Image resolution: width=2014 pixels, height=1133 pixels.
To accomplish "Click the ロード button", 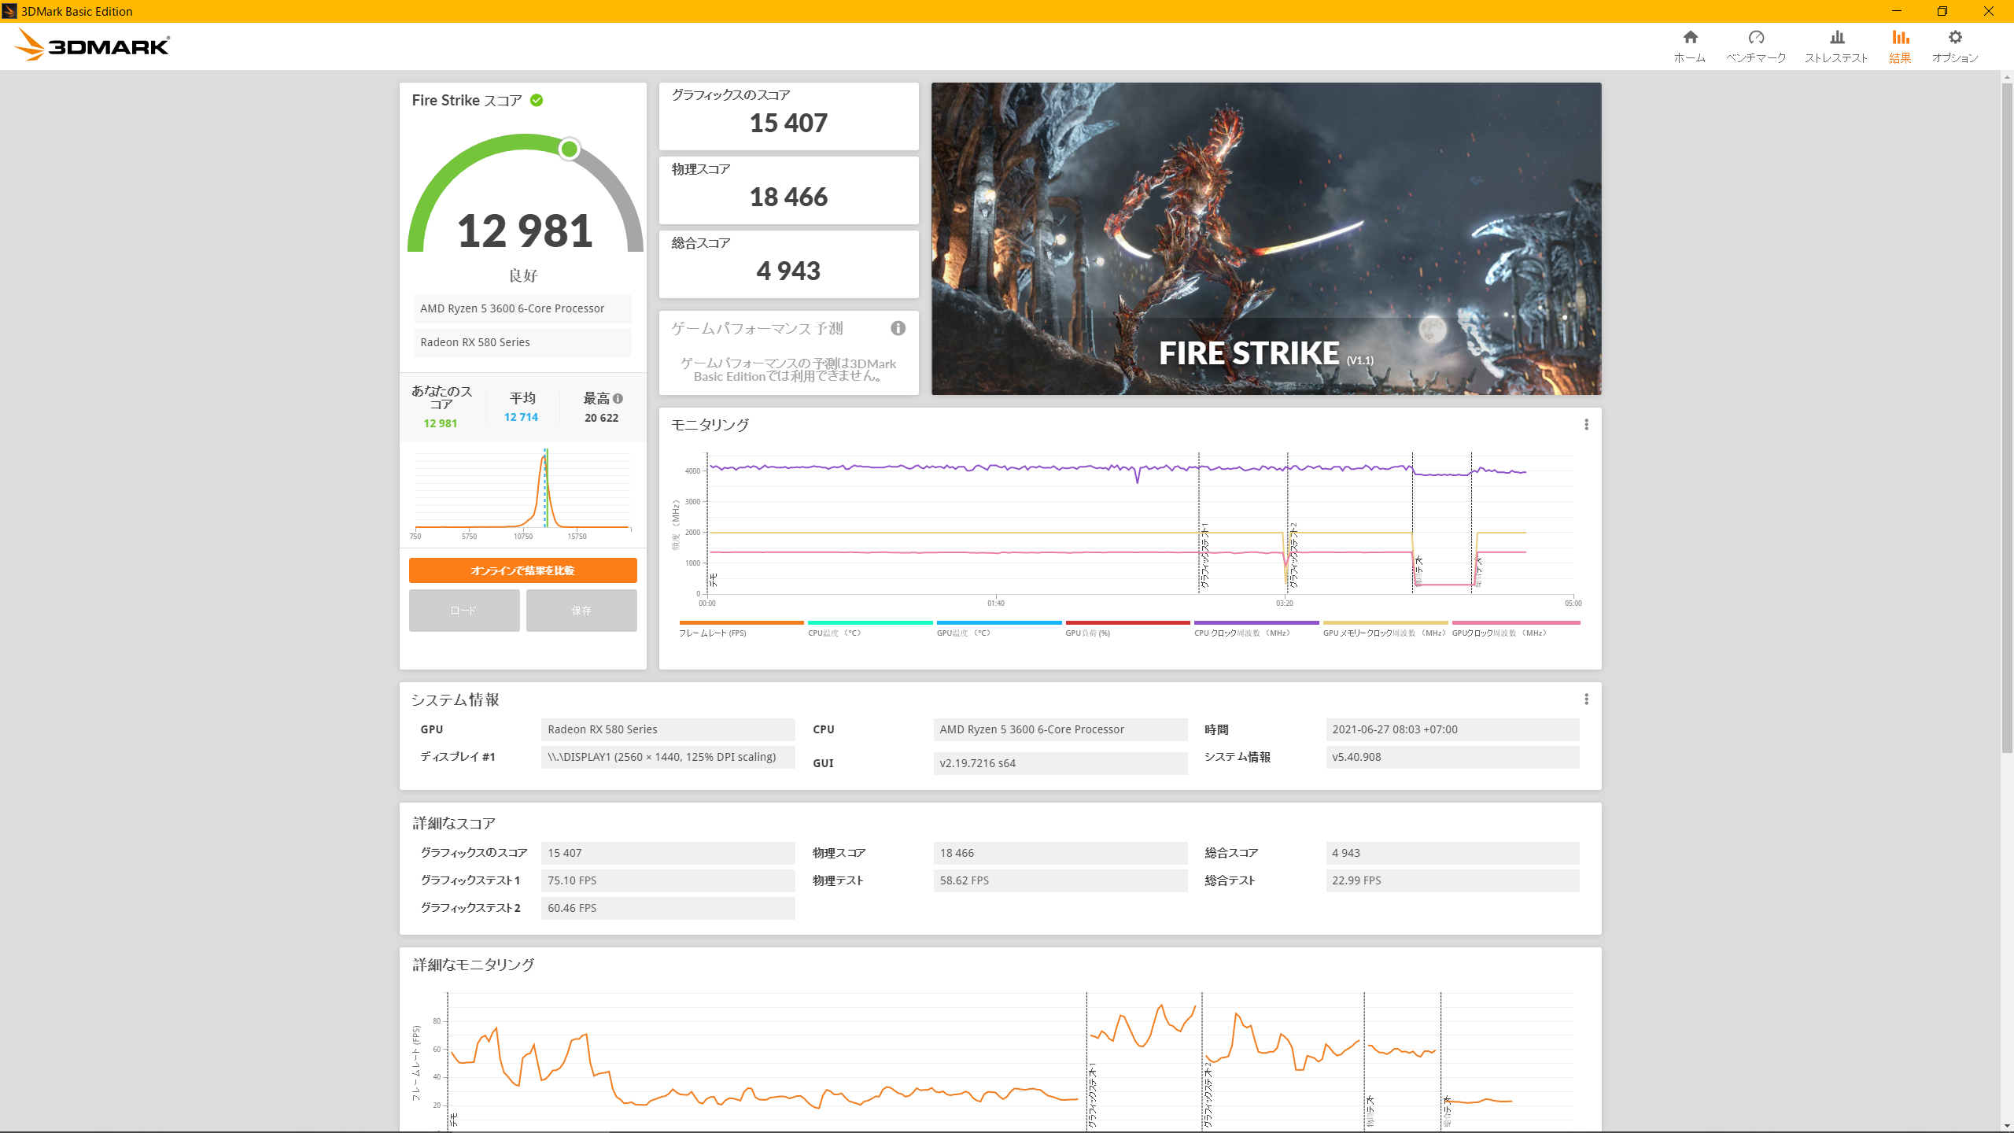I will (x=464, y=611).
